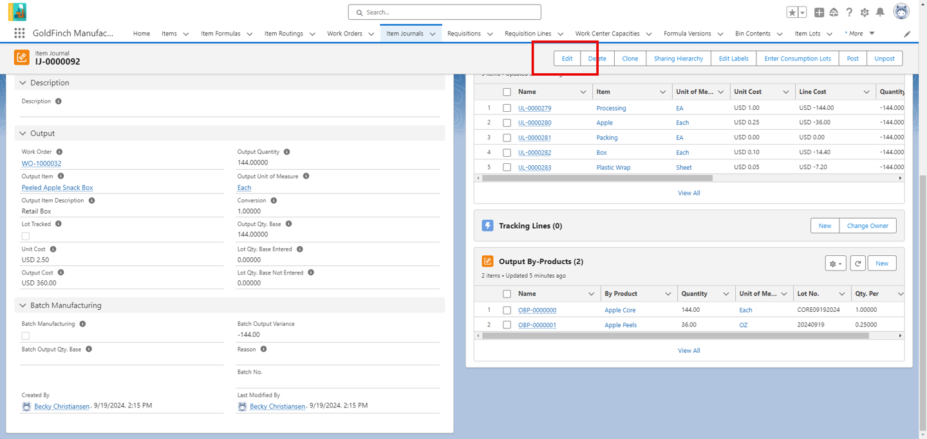The width and height of the screenshot is (927, 439).
Task: Open the user profile avatar
Action: 901,12
